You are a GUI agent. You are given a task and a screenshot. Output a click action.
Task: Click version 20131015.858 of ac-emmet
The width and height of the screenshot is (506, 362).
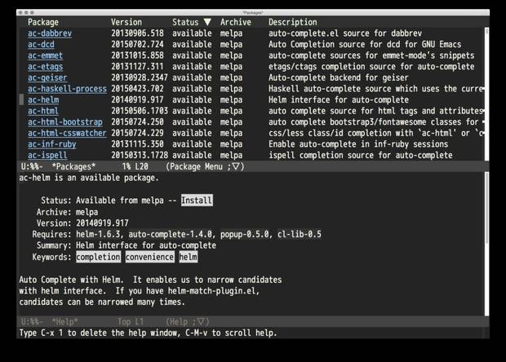point(137,55)
